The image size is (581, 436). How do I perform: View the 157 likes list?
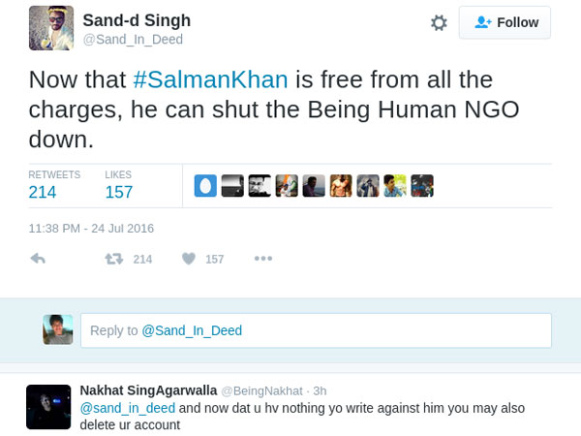pyautogui.click(x=119, y=191)
